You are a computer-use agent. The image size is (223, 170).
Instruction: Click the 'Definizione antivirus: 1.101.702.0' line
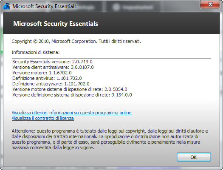point(47,78)
